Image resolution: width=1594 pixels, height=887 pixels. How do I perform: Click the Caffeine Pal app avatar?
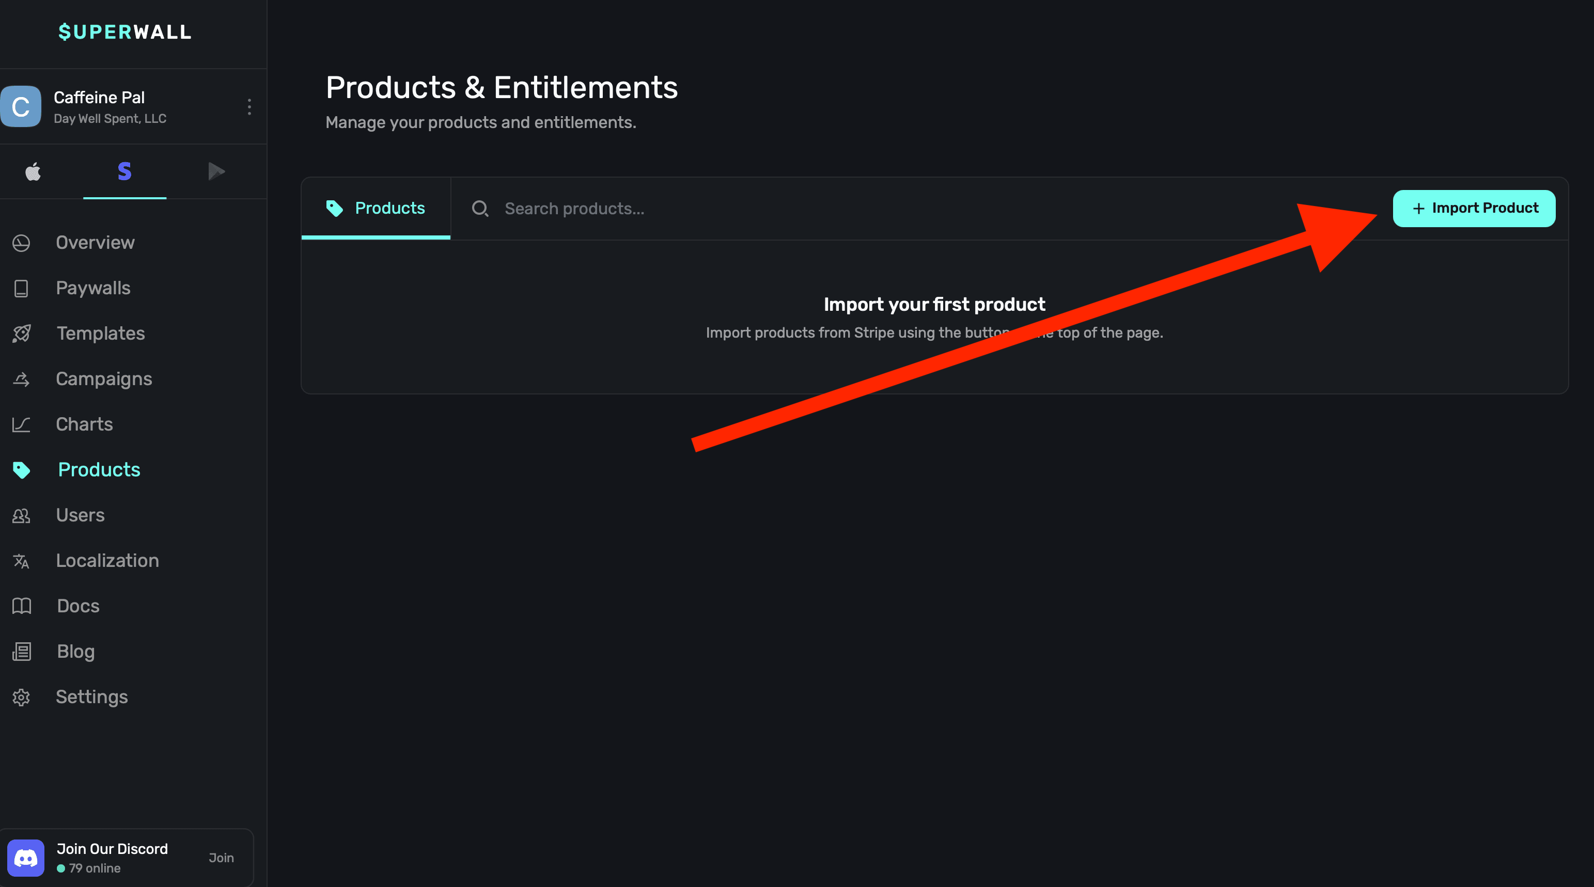pos(21,106)
